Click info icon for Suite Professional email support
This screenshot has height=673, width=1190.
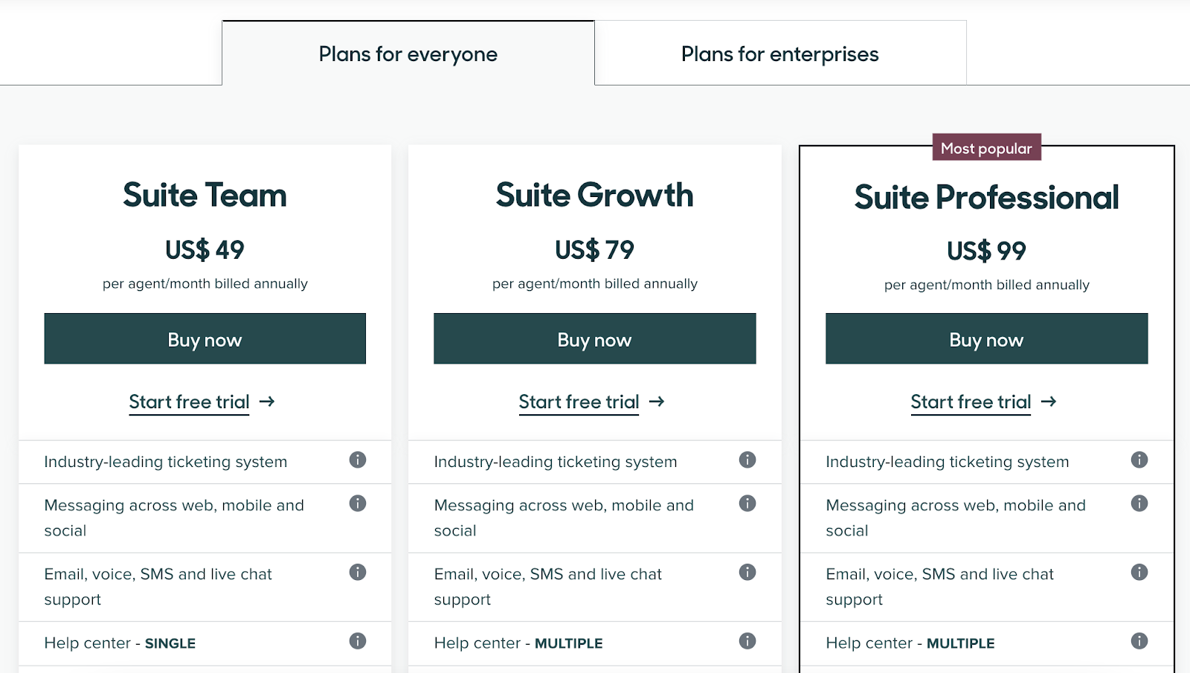click(x=1139, y=572)
